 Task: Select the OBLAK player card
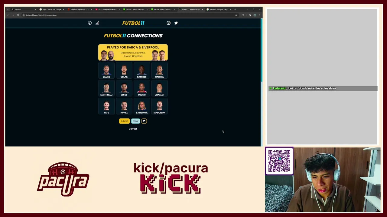[x=124, y=70]
